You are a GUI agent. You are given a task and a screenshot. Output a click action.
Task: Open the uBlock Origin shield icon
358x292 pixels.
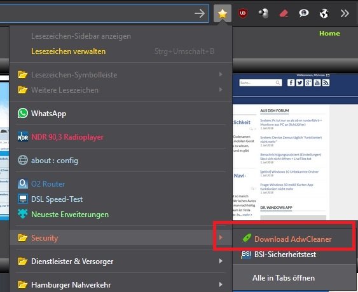coord(243,13)
